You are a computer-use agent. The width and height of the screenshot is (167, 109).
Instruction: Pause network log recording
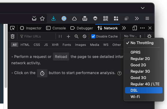pos(60,36)
